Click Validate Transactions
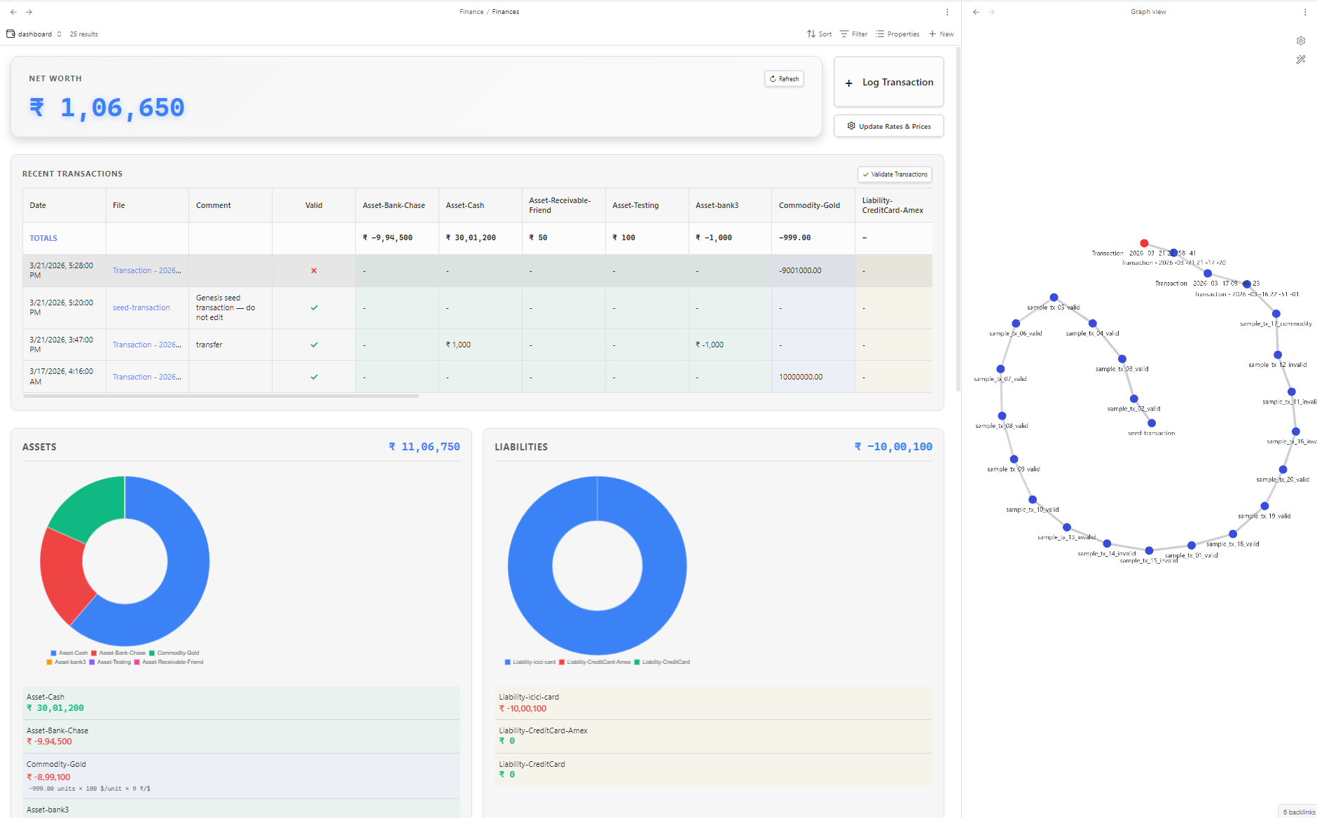Image resolution: width=1317 pixels, height=818 pixels. [895, 174]
